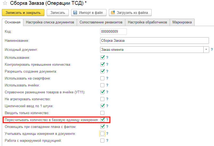This screenshot has height=146, width=214.
Task: Open help for Использование option
Action: [x=107, y=57]
